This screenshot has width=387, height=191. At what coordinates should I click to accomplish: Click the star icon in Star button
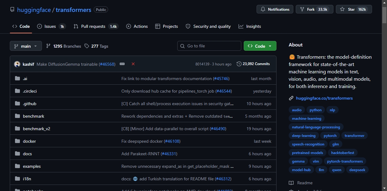click(343, 9)
